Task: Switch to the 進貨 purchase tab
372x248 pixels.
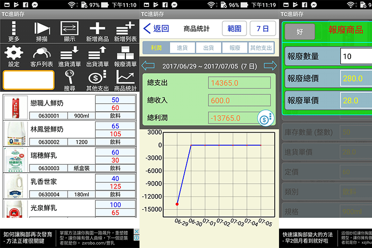Action: 182,48
